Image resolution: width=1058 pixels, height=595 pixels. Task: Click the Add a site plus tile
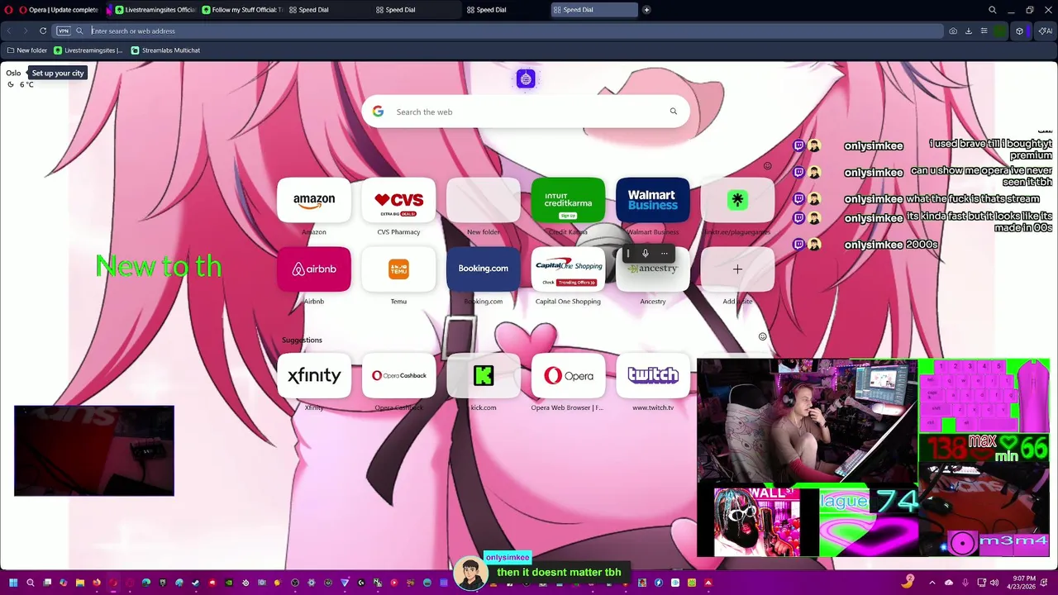[x=737, y=269]
